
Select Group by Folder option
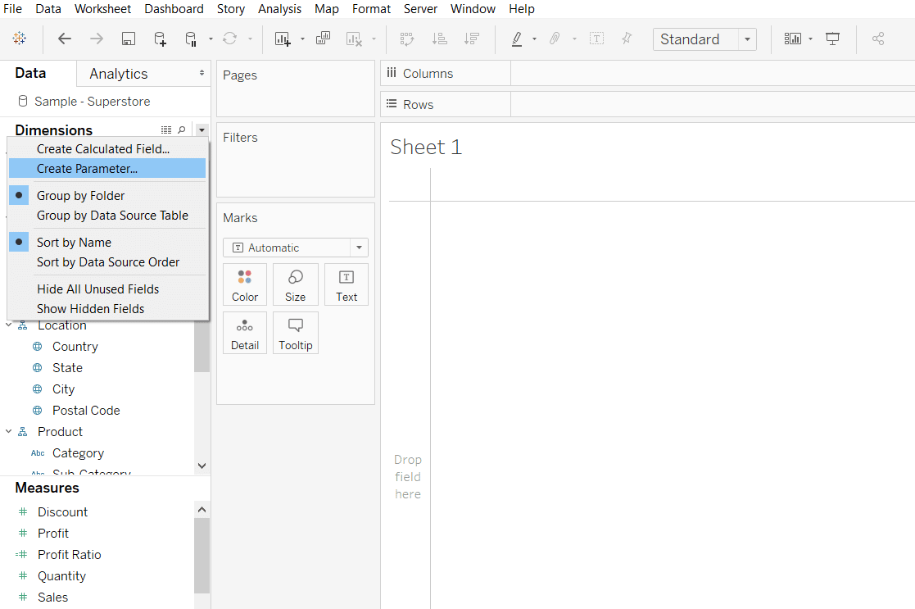107,196
